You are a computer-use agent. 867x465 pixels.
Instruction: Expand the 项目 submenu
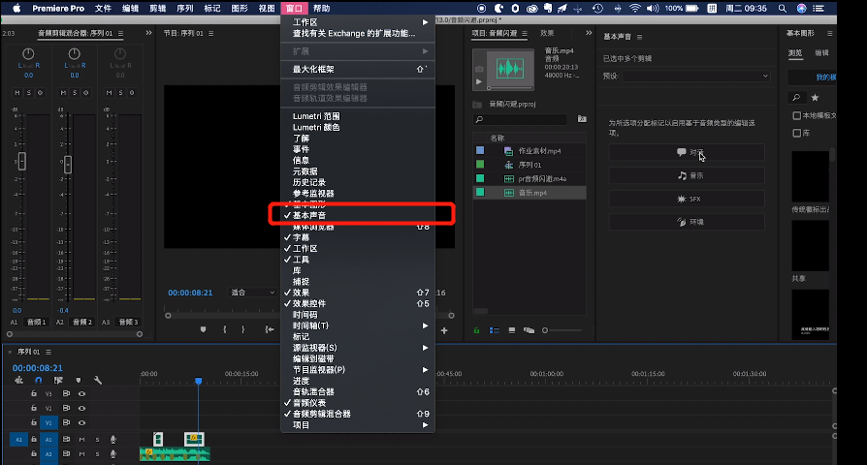(x=358, y=425)
